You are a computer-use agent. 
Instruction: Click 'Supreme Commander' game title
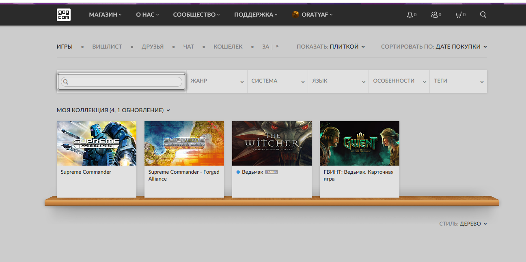coord(86,172)
